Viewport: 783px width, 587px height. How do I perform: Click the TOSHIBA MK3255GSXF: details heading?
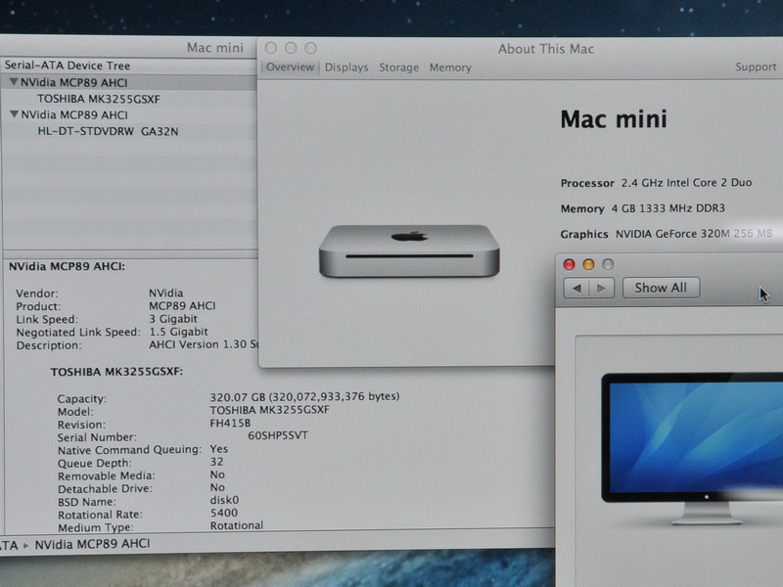(116, 372)
